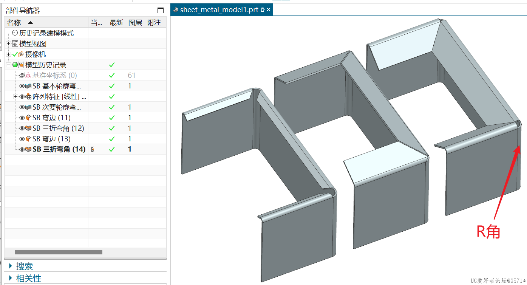Click the pop-out icon on sheet_metal_model1.prt tab
The height and width of the screenshot is (285, 527).
[263, 10]
